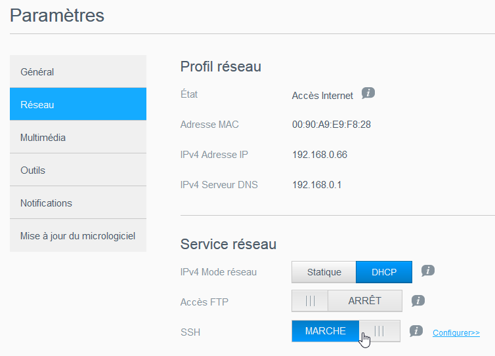Click the DNS server value 192.168.0.1
The width and height of the screenshot is (495, 356).
point(316,185)
